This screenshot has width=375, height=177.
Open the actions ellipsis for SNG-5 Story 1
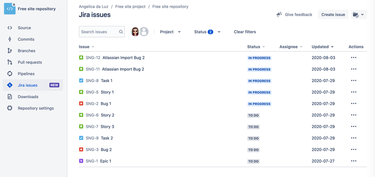(354, 92)
